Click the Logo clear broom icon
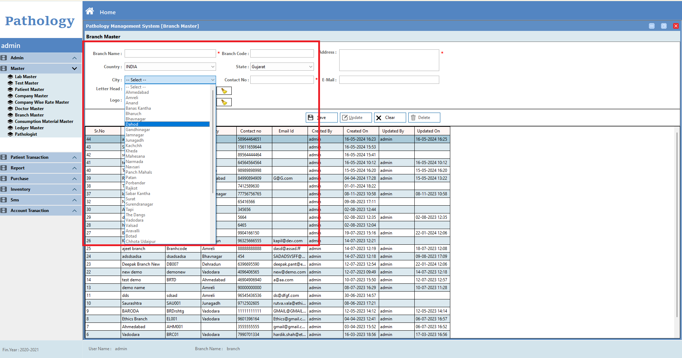The height and width of the screenshot is (358, 682). tap(224, 102)
